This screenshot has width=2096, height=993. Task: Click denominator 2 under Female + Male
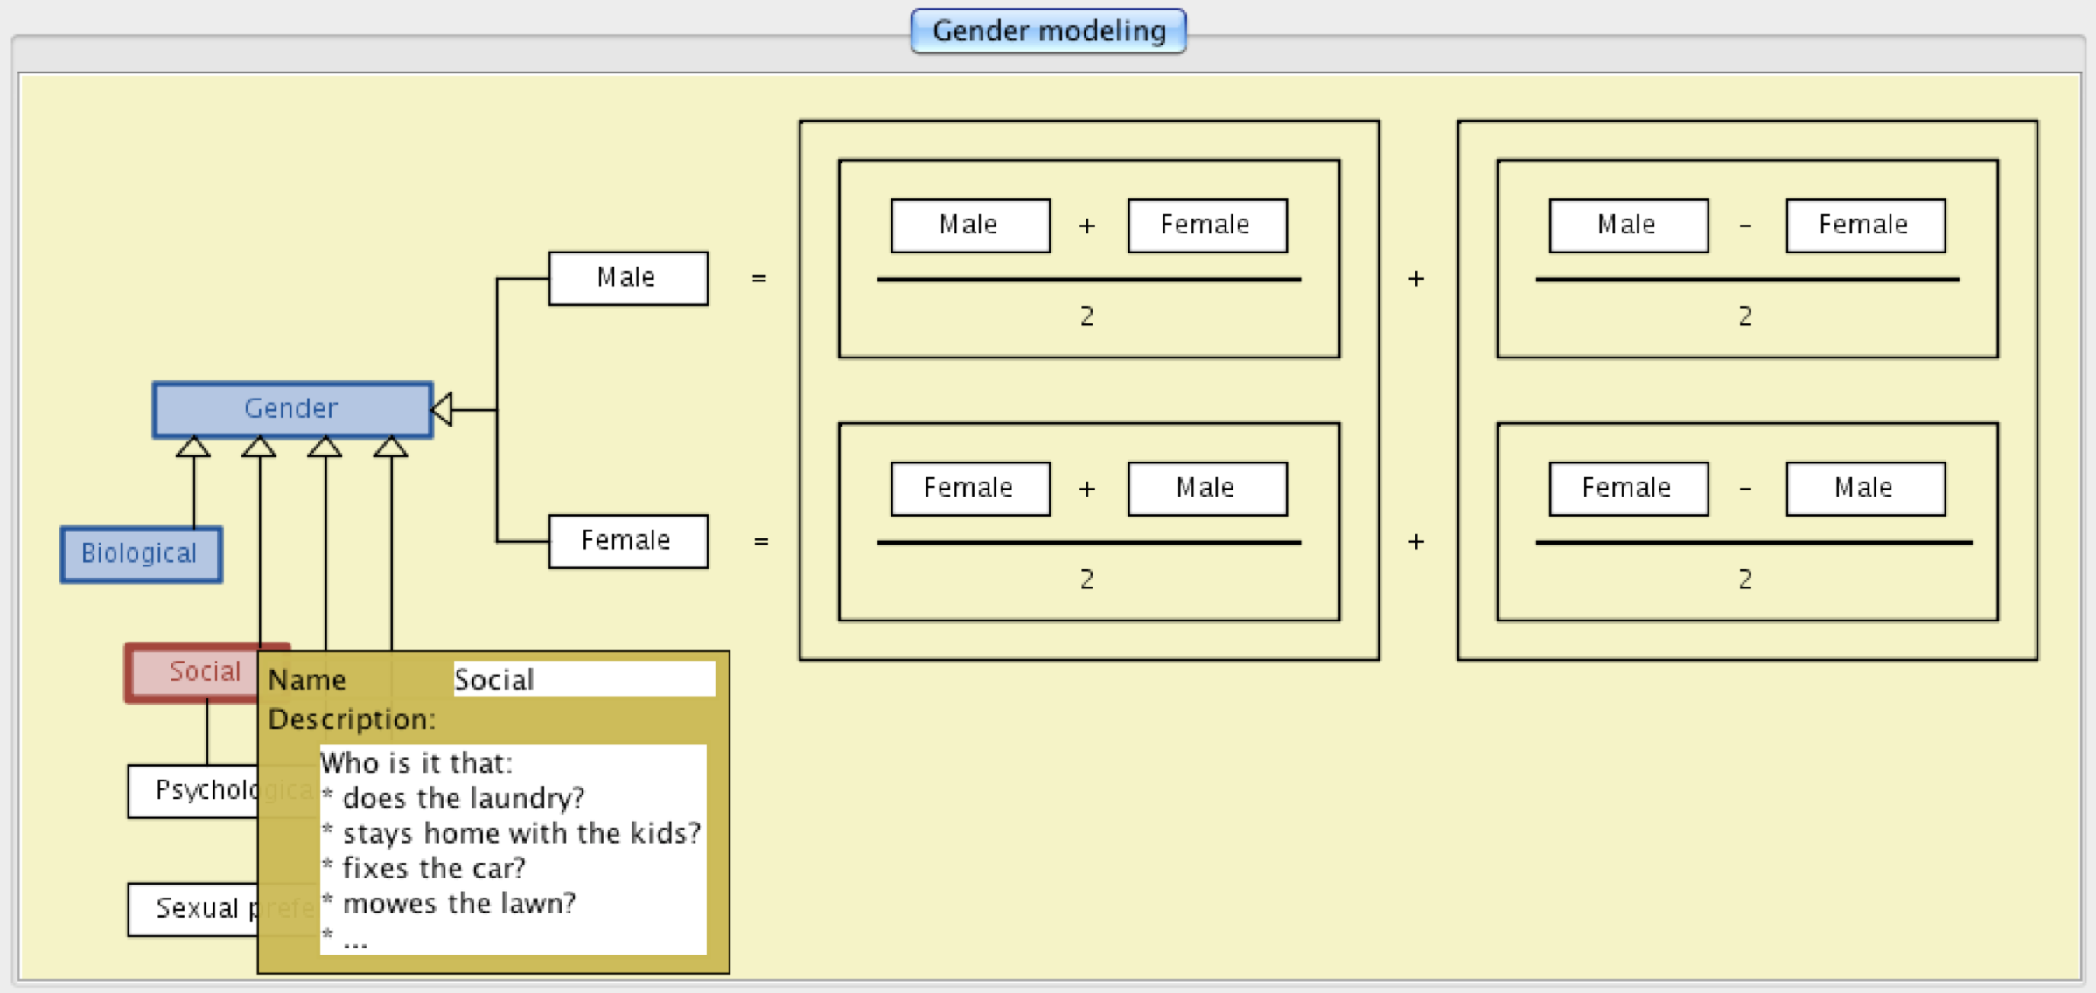[x=1086, y=579]
